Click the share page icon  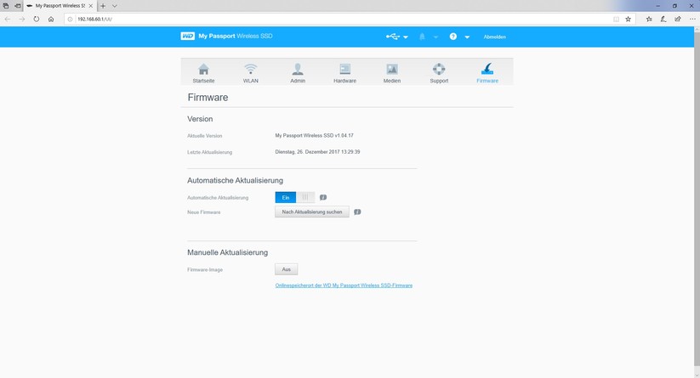pos(678,20)
